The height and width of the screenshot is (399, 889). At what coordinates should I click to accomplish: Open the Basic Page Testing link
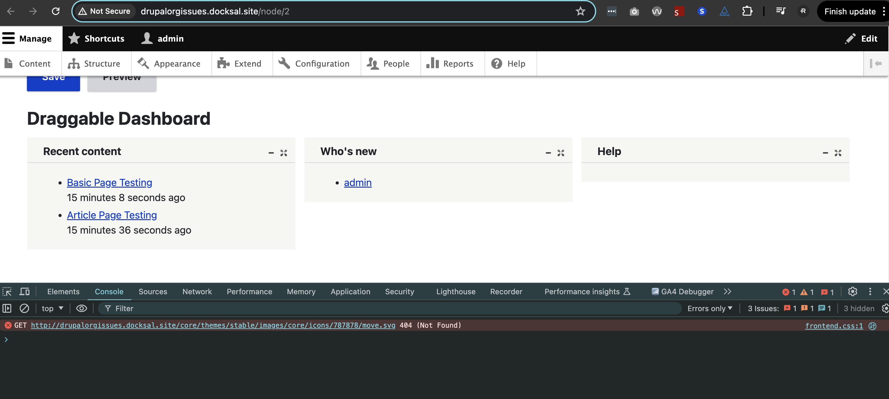coord(109,182)
